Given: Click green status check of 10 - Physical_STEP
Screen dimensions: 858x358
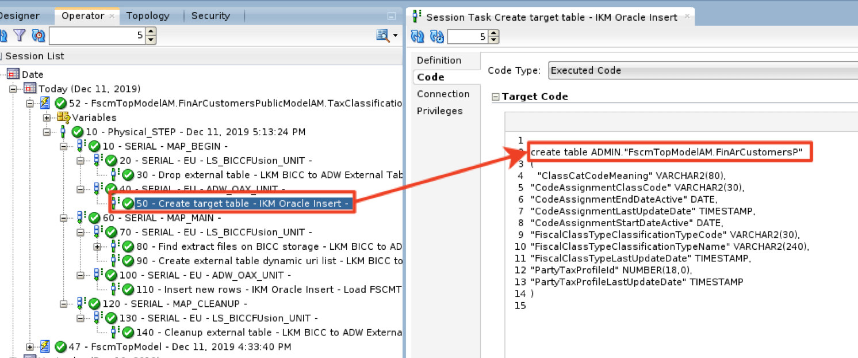Looking at the screenshot, I should tap(78, 132).
